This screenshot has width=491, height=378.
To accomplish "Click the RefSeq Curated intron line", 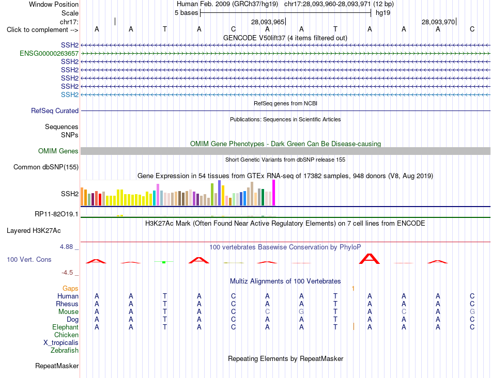I will (285, 111).
